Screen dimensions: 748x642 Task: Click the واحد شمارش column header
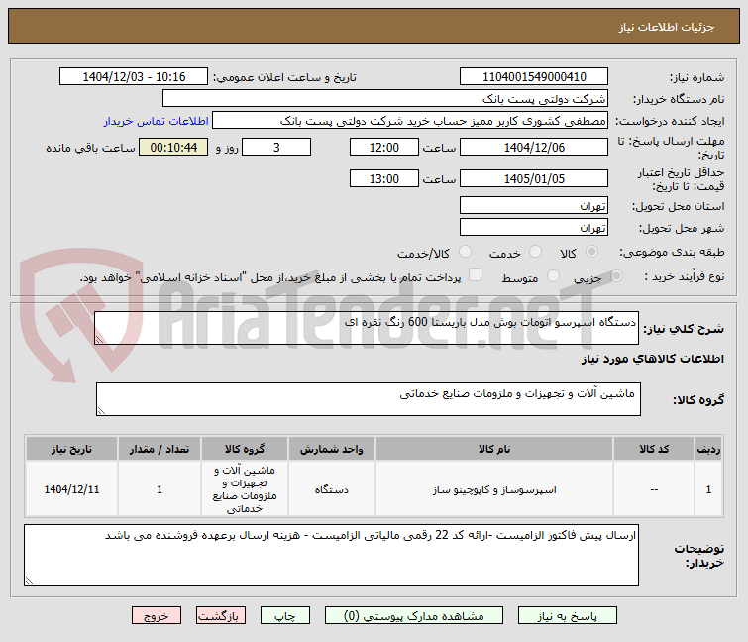pyautogui.click(x=332, y=449)
